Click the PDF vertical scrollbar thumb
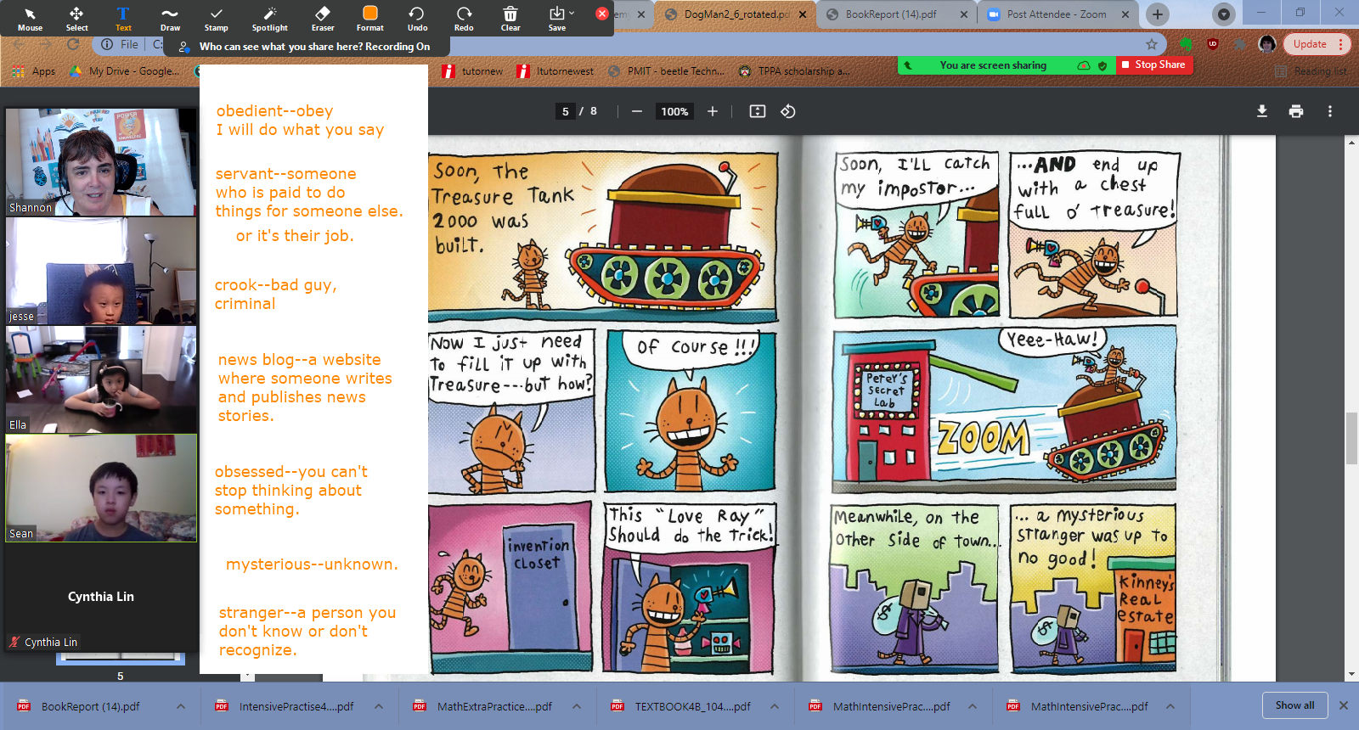 point(1351,438)
